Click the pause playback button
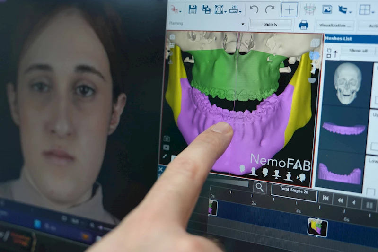 click(x=369, y=205)
